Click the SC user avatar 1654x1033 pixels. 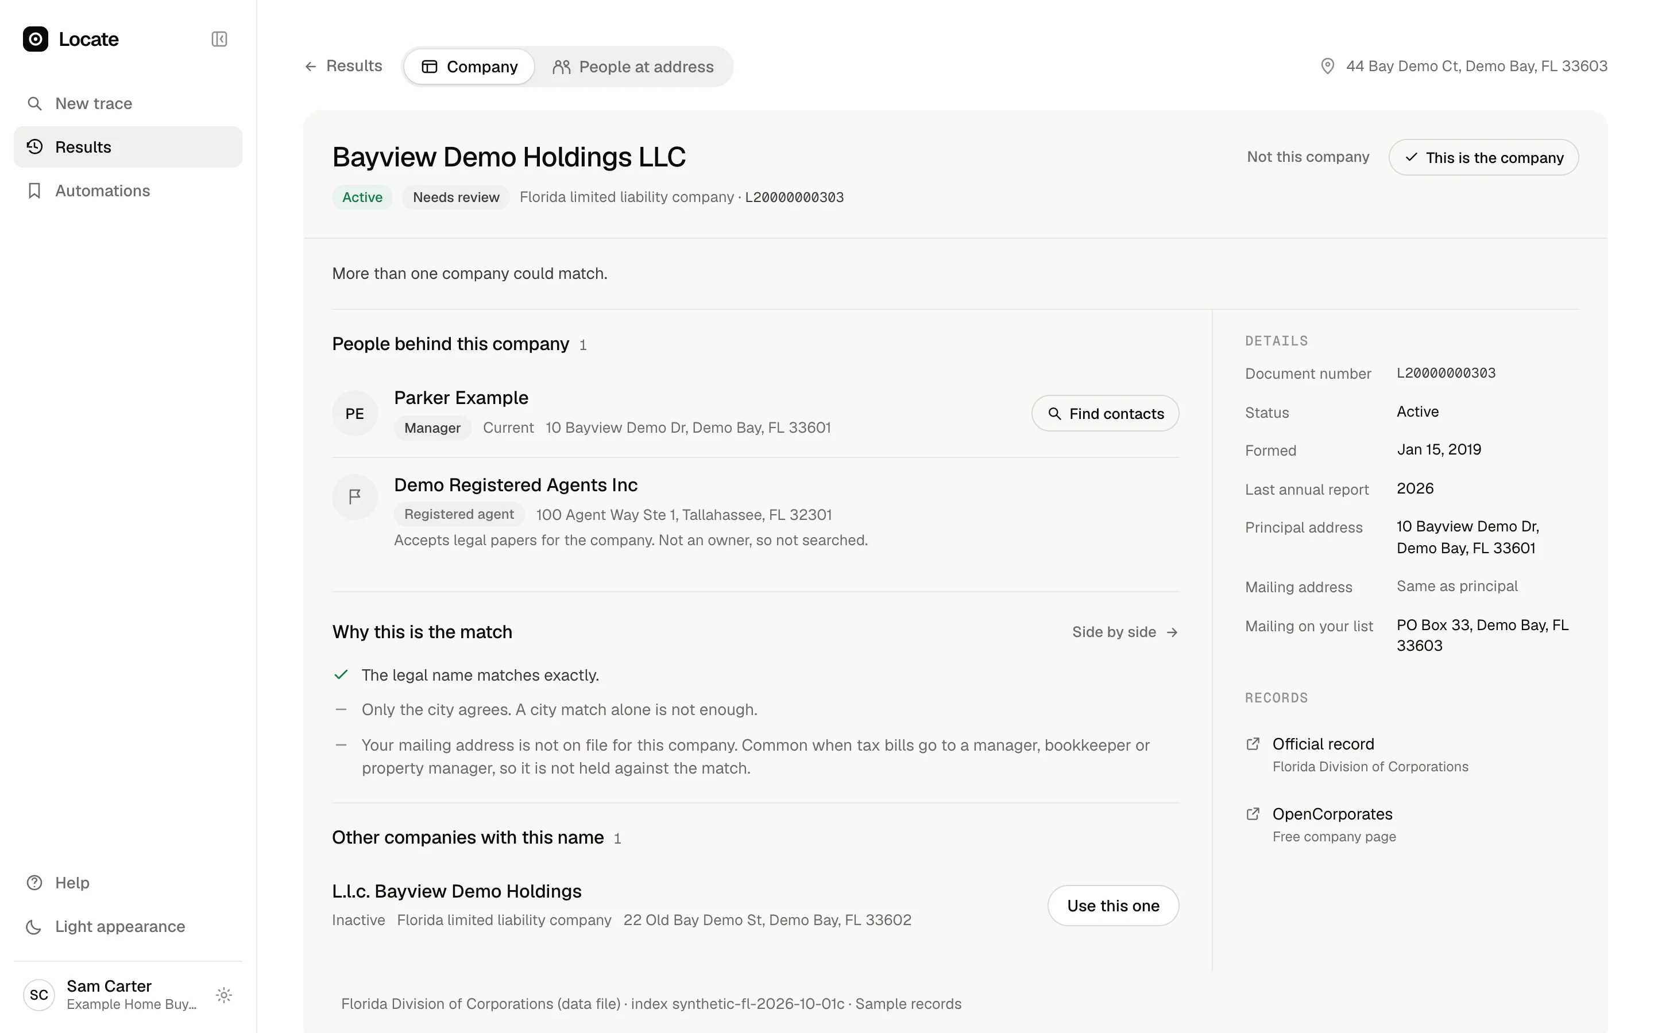pyautogui.click(x=39, y=995)
